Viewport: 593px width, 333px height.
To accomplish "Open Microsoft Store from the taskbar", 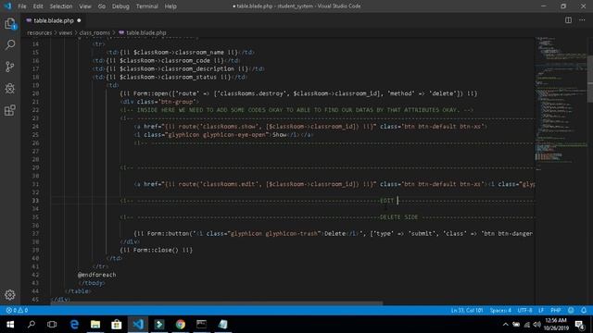I will point(117,325).
